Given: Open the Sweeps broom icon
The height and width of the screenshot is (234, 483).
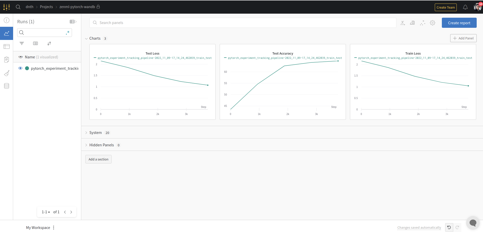Looking at the screenshot, I should 7,73.
